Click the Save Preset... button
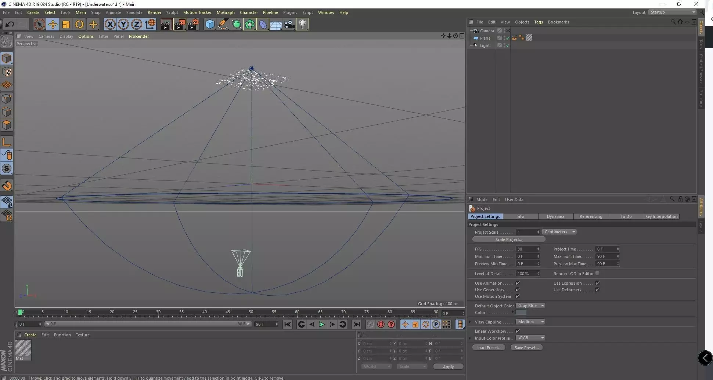This screenshot has width=713, height=380. pyautogui.click(x=526, y=348)
